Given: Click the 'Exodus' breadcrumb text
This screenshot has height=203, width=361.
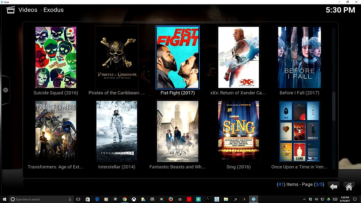Looking at the screenshot, I should (54, 10).
